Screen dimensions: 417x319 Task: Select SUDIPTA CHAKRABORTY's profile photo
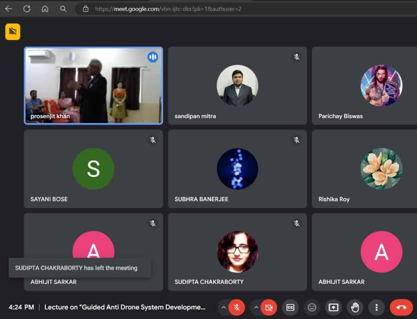[237, 252]
